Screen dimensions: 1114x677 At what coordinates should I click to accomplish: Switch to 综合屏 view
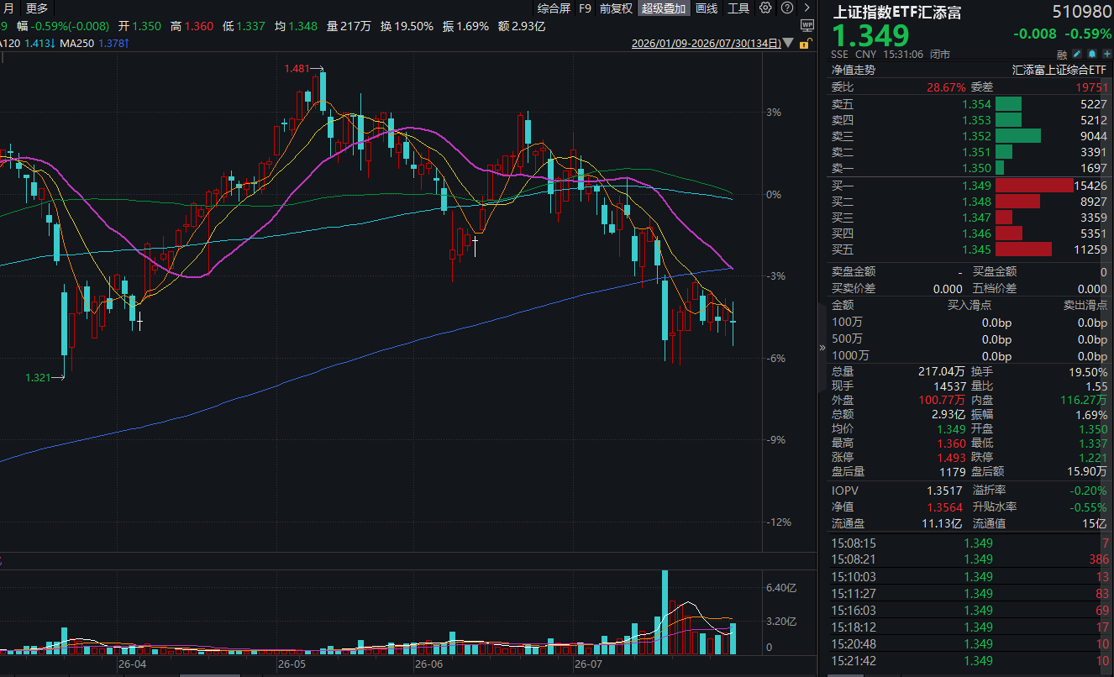click(554, 8)
